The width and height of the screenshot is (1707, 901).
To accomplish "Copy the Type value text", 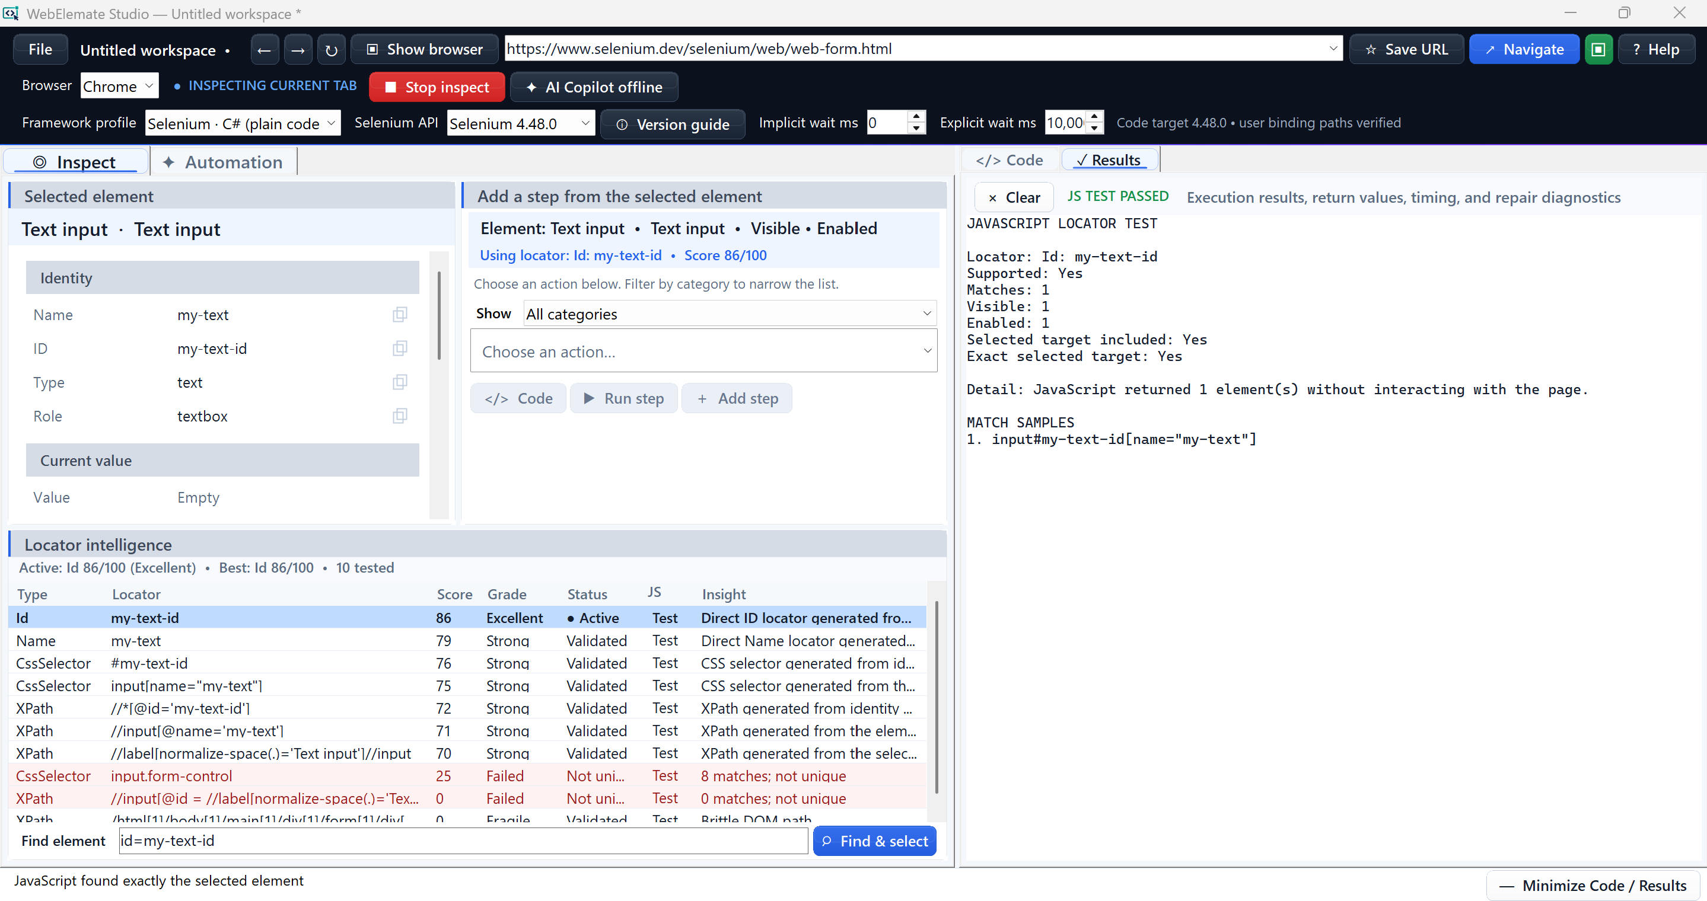I will (x=400, y=382).
